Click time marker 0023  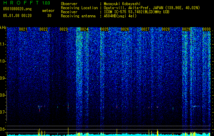(x=64, y=29)
